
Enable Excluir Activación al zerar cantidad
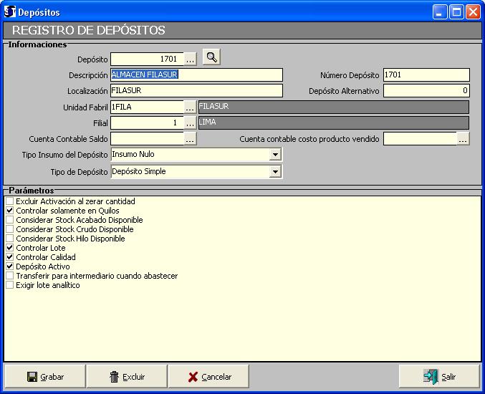pos(9,202)
